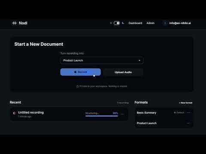Click the moon icon beside the theme switch
The width and height of the screenshot is (206, 154).
123,23
